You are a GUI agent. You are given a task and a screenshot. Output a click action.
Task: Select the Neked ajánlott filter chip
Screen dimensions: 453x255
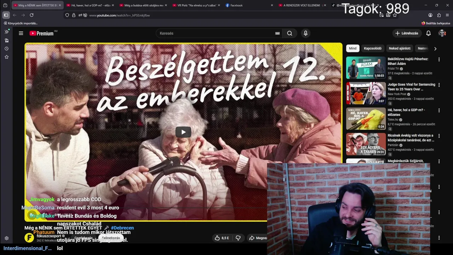click(400, 49)
